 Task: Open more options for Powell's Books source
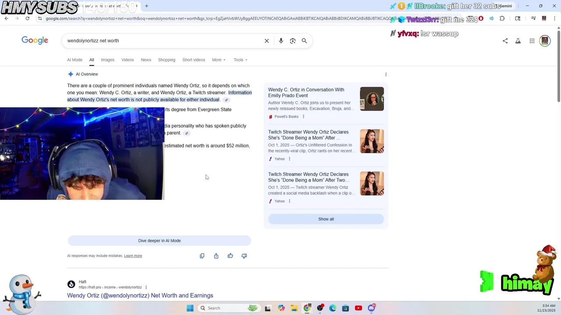[x=303, y=117]
